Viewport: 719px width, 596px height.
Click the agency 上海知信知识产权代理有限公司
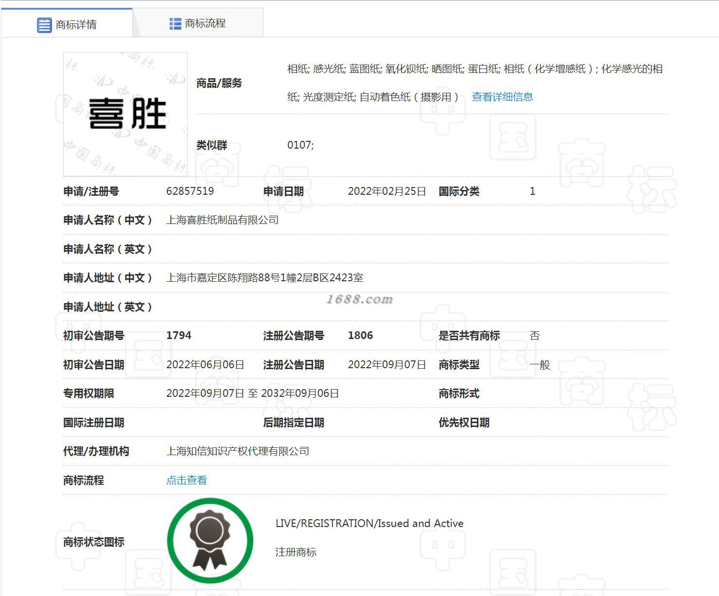[x=238, y=451]
